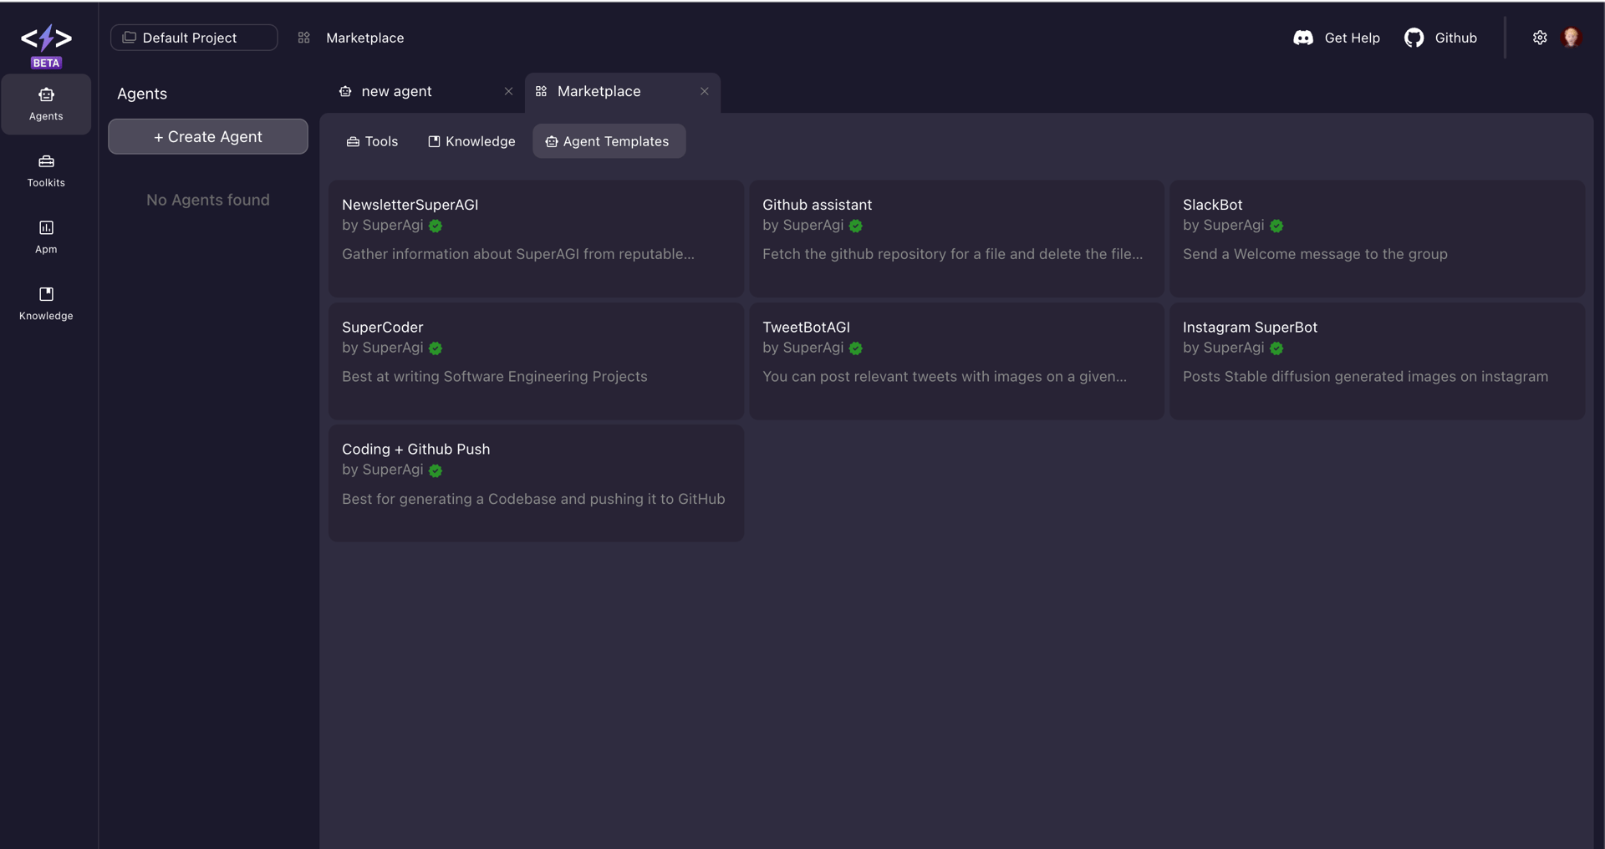Open the Agents sidebar section
Screen dimensions: 1605x849
pyautogui.click(x=46, y=104)
